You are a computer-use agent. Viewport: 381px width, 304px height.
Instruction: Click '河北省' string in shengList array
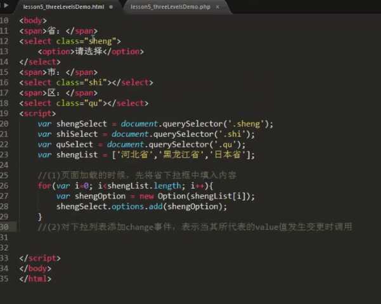134,155
